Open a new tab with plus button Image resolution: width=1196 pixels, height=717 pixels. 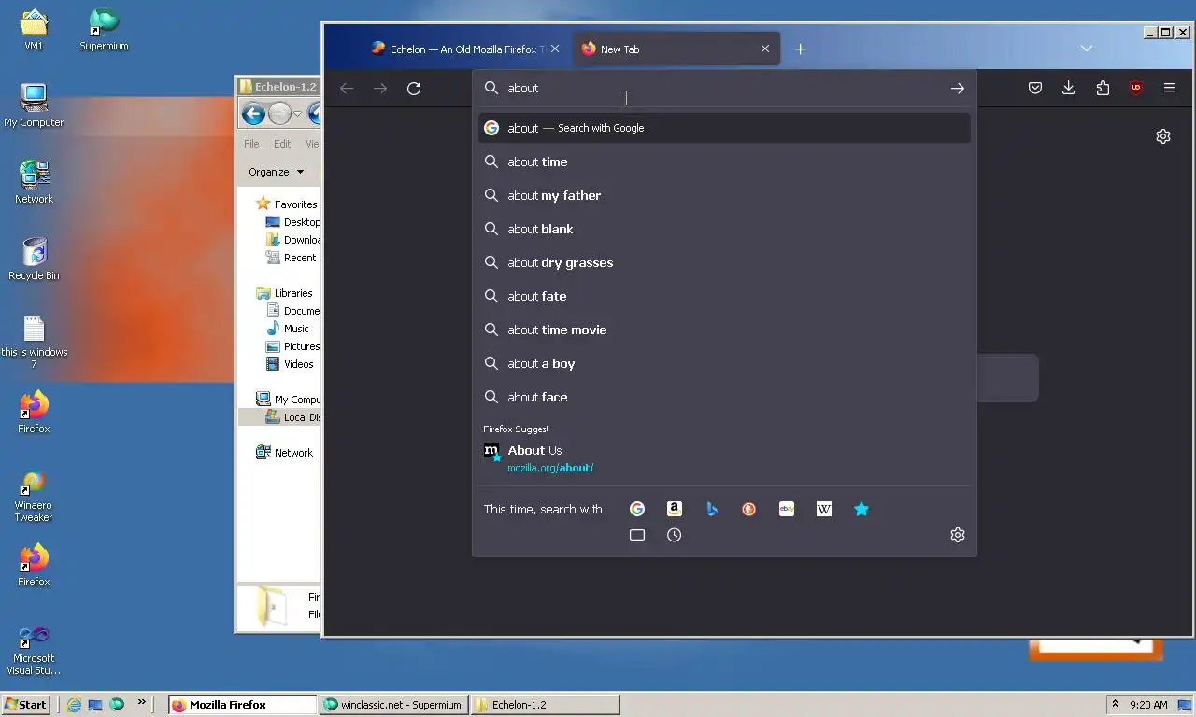(x=800, y=49)
